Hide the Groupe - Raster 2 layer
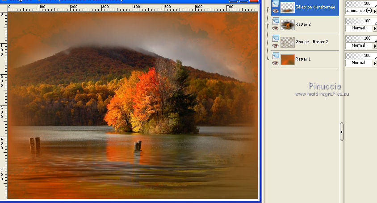Screen dimensions: 377x203 click(276, 45)
